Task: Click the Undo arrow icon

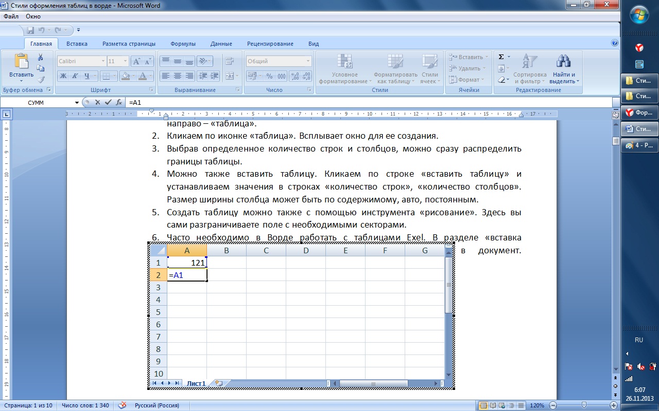Action: pos(42,30)
